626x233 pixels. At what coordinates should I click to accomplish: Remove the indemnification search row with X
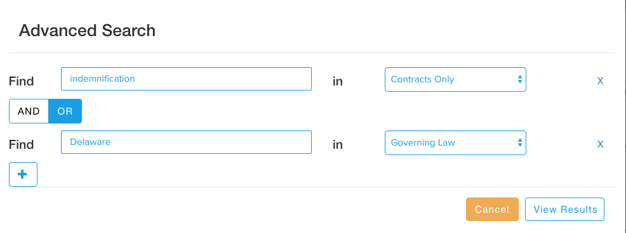(x=600, y=81)
